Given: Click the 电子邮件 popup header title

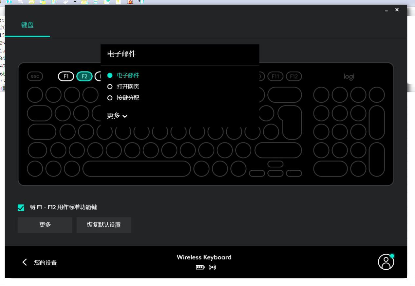Looking at the screenshot, I should [x=122, y=54].
